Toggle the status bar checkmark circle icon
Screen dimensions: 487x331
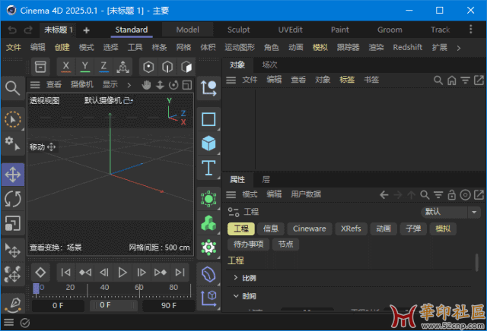[x=25, y=323]
